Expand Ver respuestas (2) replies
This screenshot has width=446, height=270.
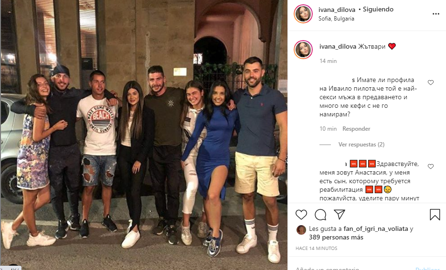361,145
